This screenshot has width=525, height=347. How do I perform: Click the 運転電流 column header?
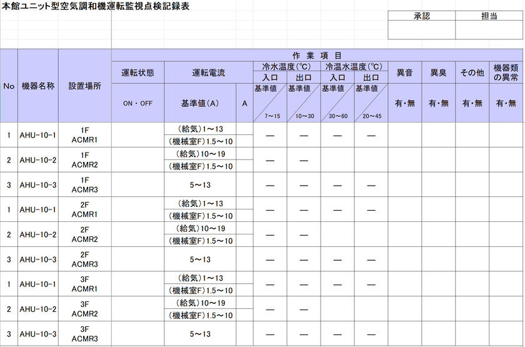209,73
